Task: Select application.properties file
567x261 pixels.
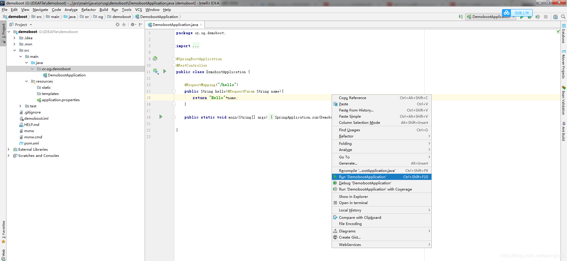Action: click(58, 100)
